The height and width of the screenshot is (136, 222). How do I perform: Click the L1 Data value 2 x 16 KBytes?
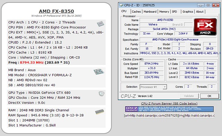coord(191,64)
